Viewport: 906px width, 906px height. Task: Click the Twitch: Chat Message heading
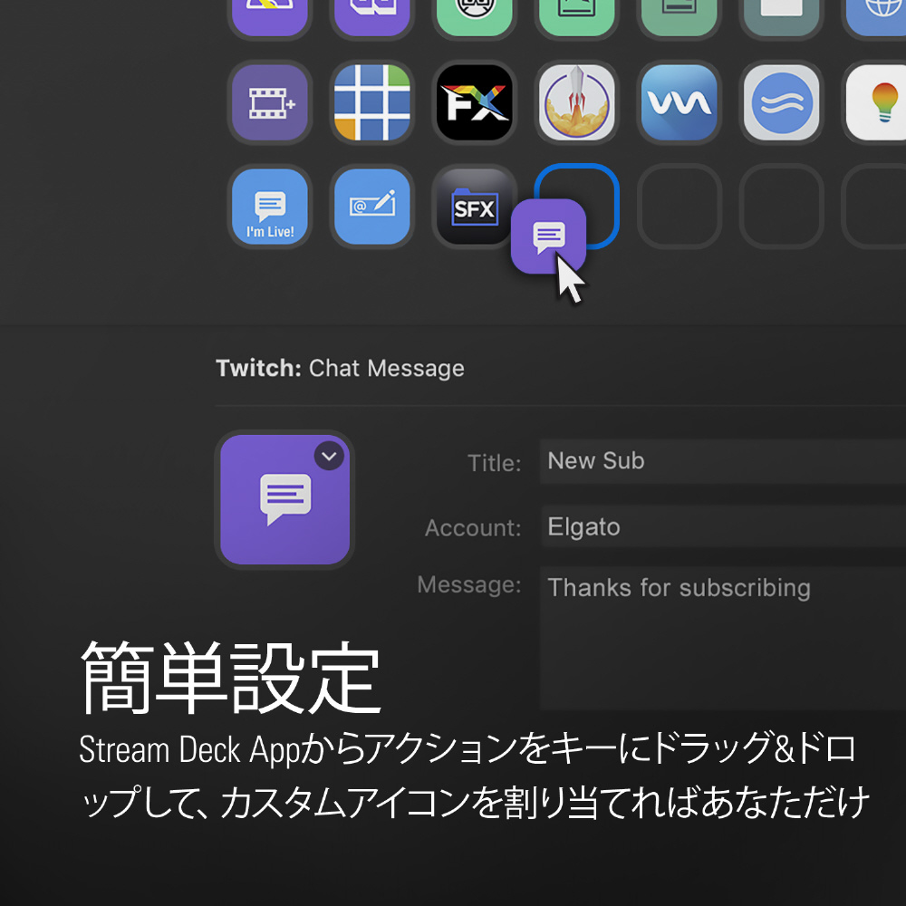pyautogui.click(x=340, y=369)
